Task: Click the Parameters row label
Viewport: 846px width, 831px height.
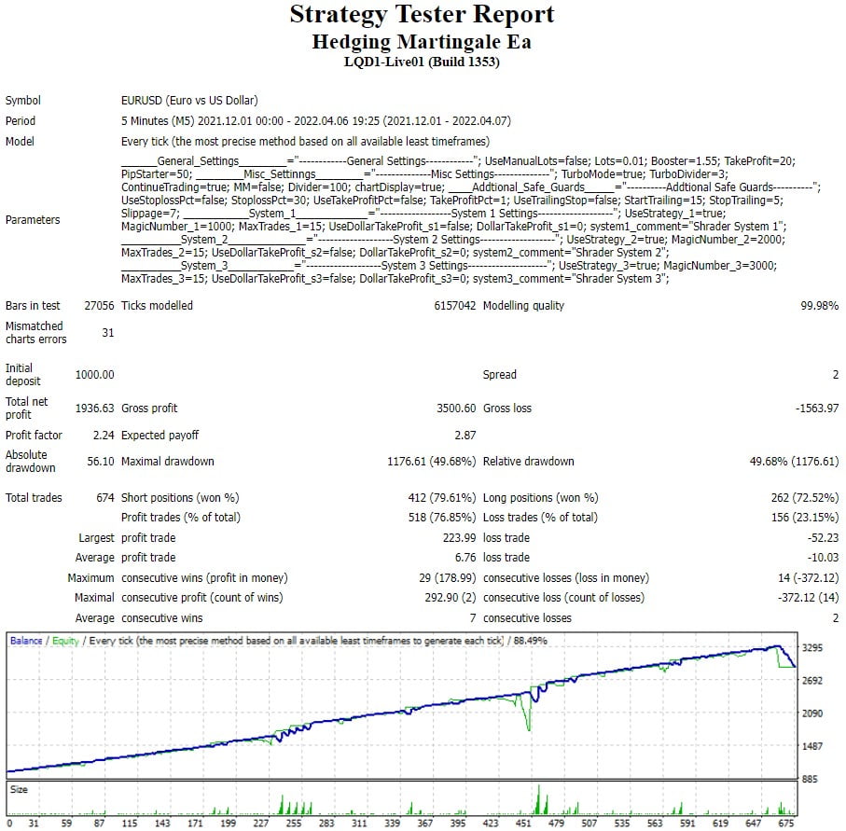Action: [33, 220]
